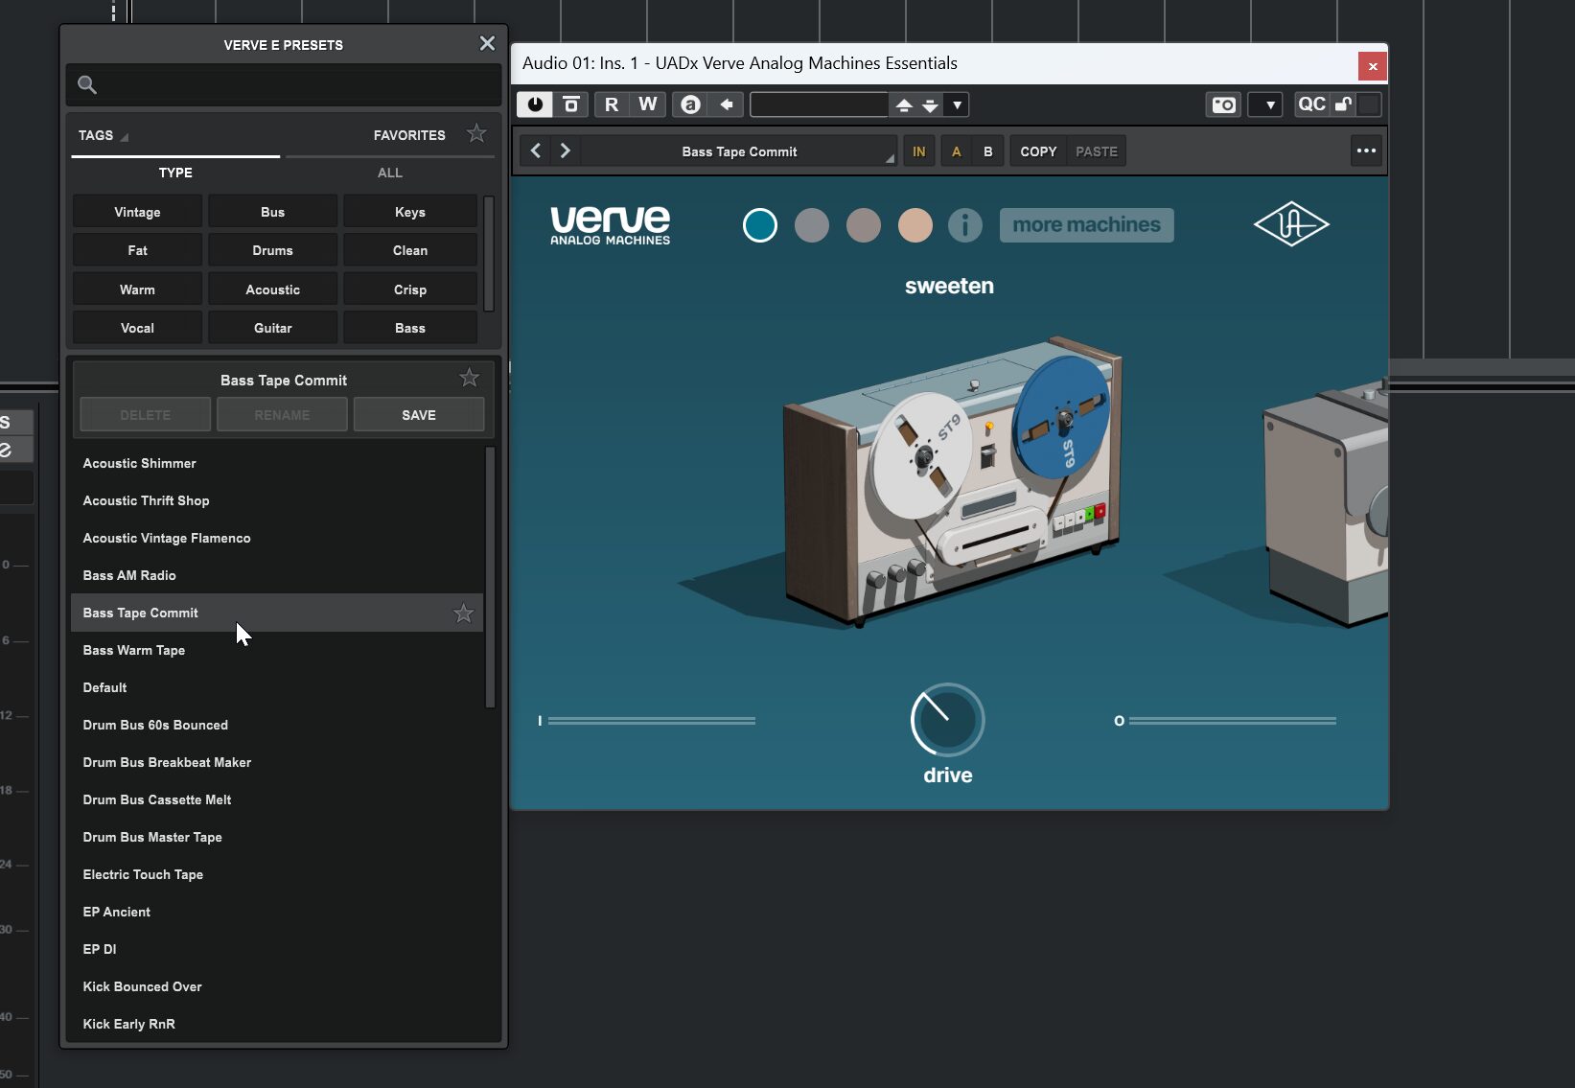Load the Drum Bus Cassette Melt preset

(276, 799)
